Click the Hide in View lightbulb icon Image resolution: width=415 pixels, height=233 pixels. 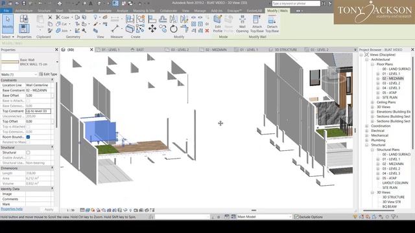point(95,17)
